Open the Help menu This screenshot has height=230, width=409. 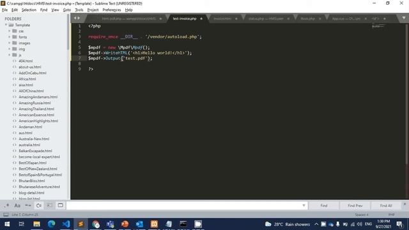pos(129,10)
